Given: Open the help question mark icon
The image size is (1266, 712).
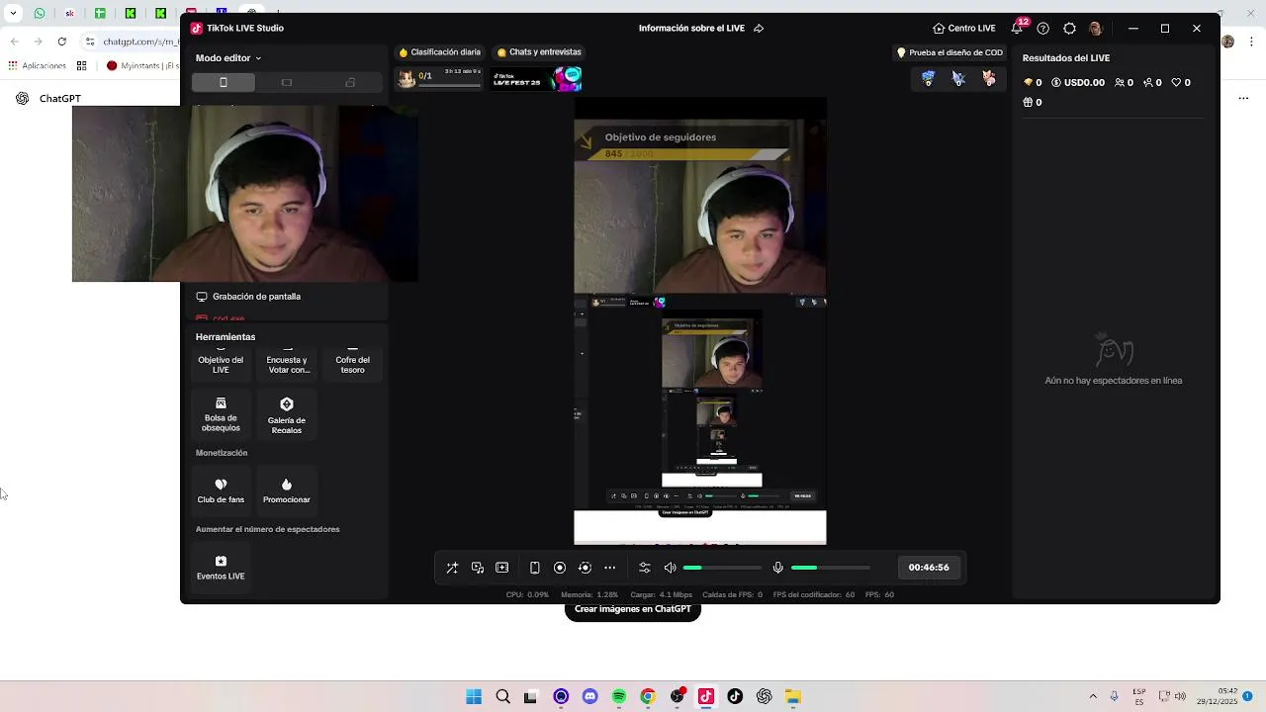Looking at the screenshot, I should tap(1042, 29).
